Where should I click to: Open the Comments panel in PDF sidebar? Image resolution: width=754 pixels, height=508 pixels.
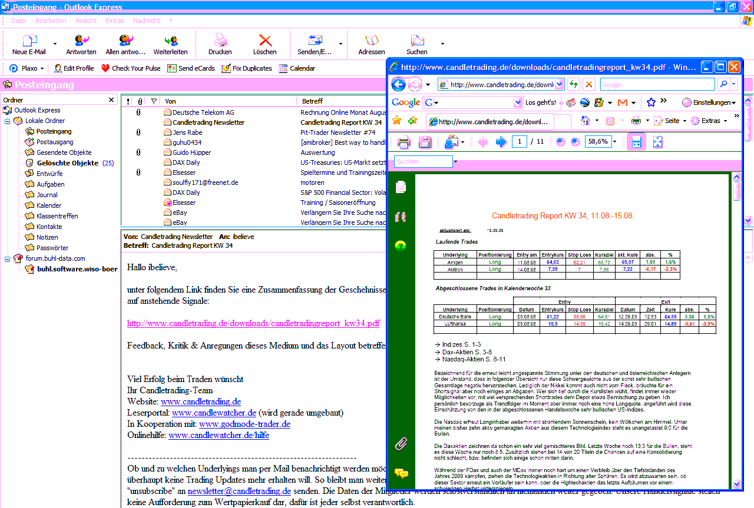point(401,473)
